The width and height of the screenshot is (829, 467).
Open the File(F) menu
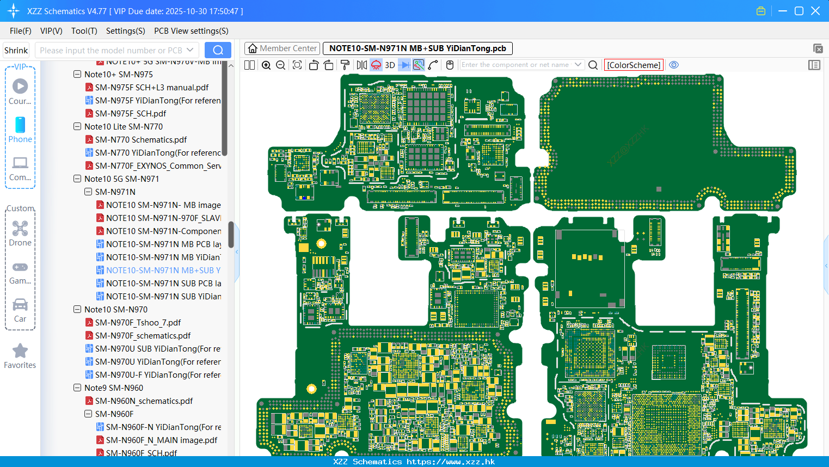(x=21, y=31)
